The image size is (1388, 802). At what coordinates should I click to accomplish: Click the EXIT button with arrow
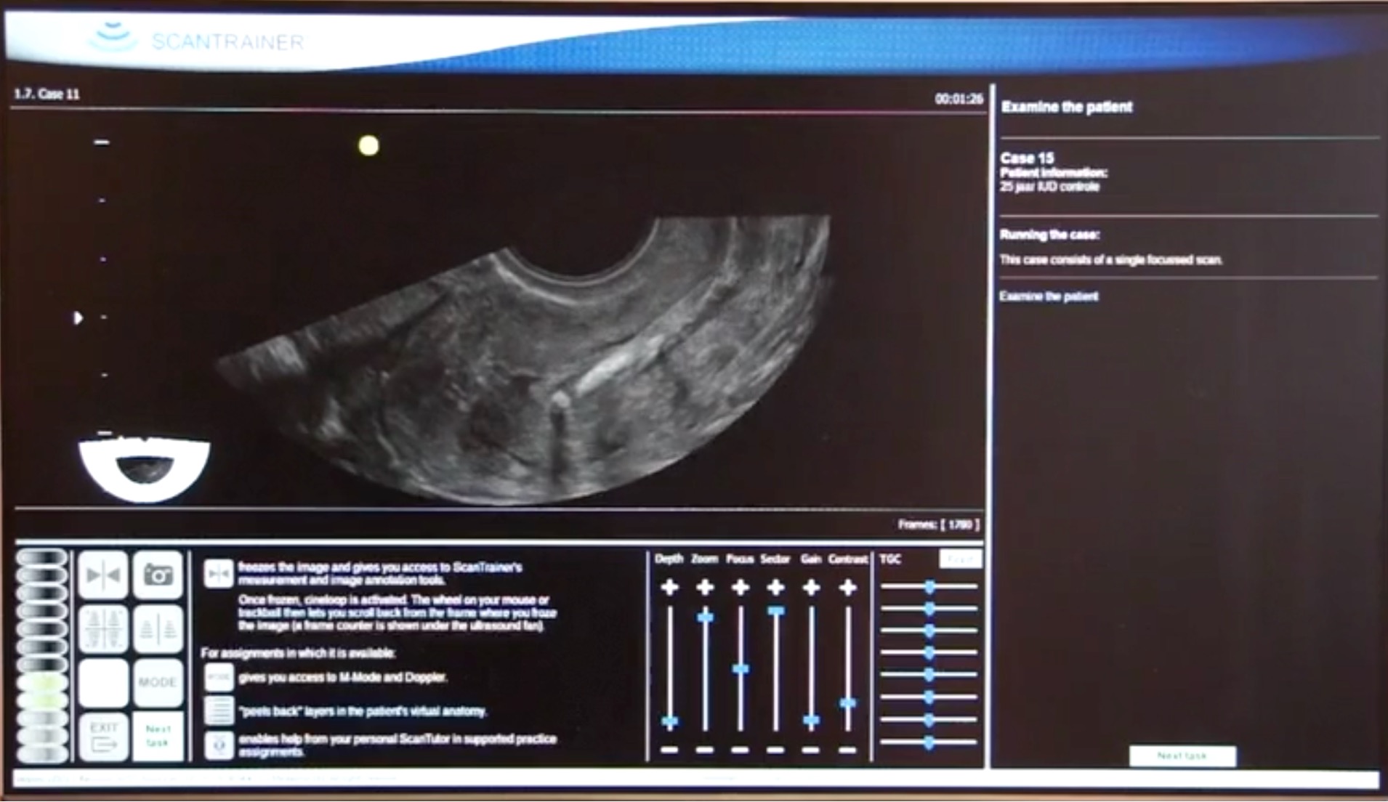point(103,735)
